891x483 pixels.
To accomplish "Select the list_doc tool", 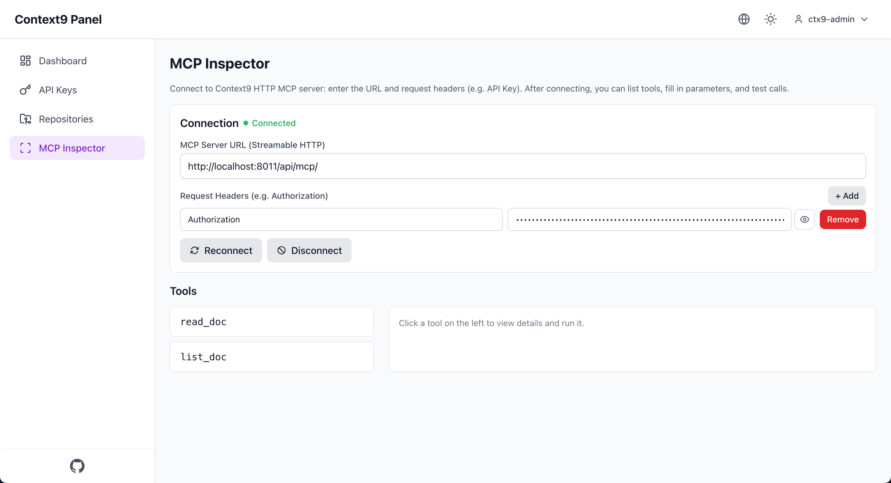I will [272, 357].
